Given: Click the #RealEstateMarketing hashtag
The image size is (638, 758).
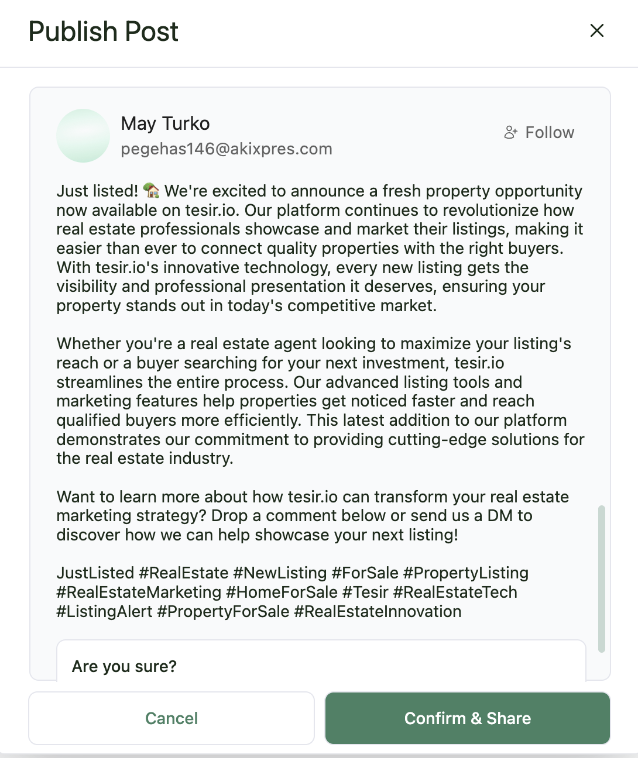Looking at the screenshot, I should point(139,592).
